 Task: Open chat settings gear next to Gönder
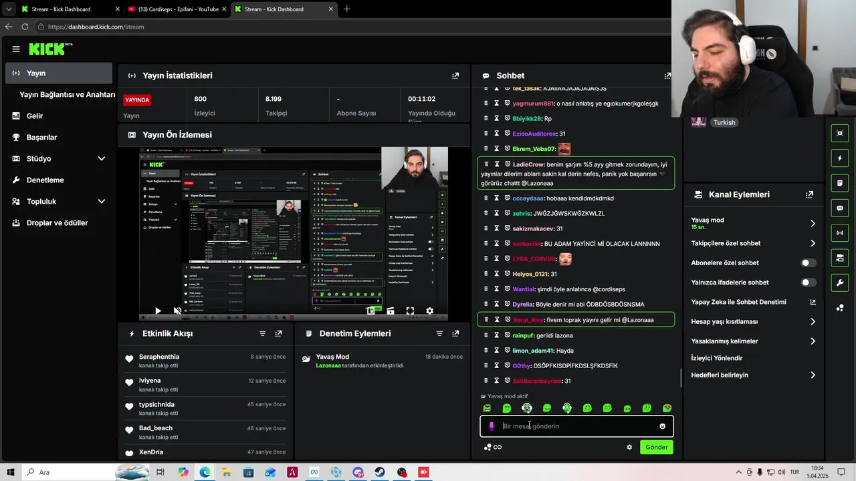(629, 447)
